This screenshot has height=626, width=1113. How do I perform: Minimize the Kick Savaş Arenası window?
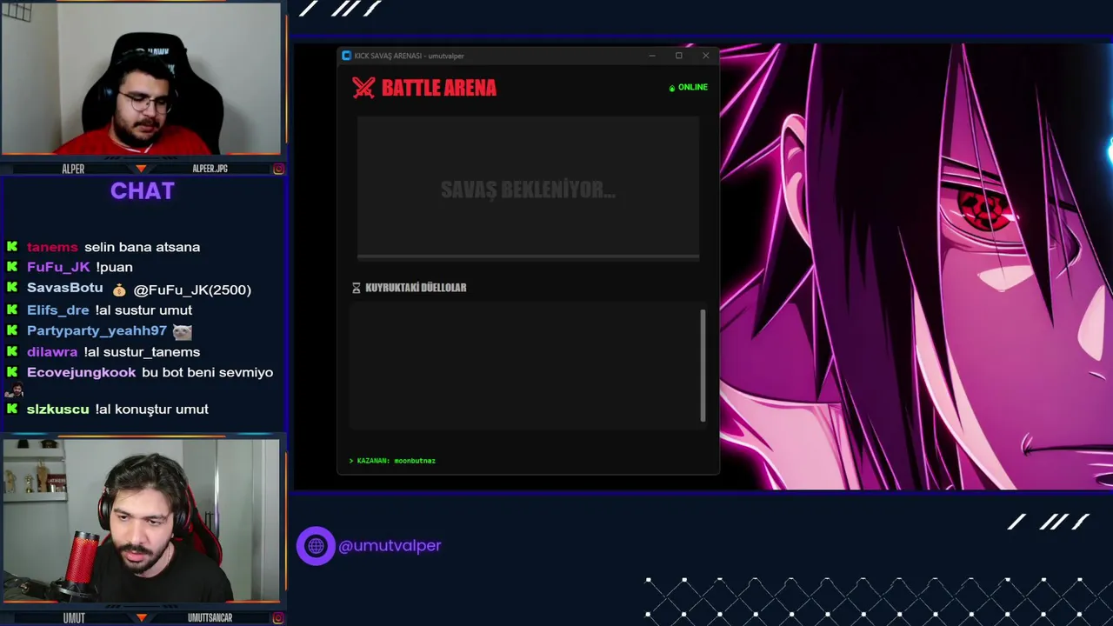tap(651, 56)
